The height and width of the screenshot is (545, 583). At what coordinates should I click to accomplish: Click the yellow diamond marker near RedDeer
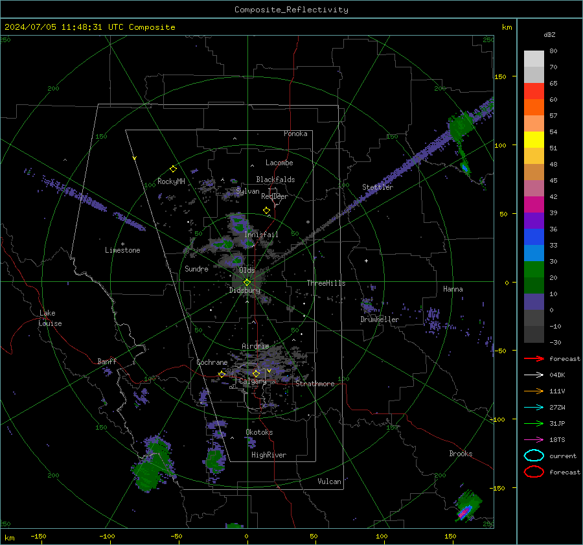click(267, 211)
